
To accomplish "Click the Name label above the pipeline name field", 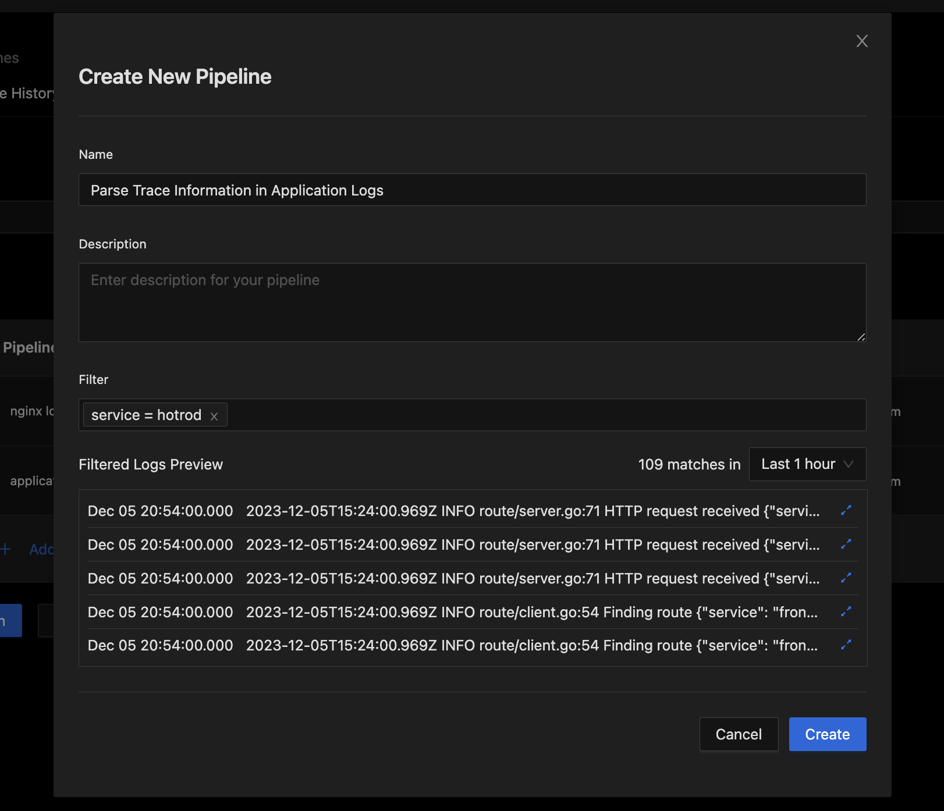I will click(95, 154).
